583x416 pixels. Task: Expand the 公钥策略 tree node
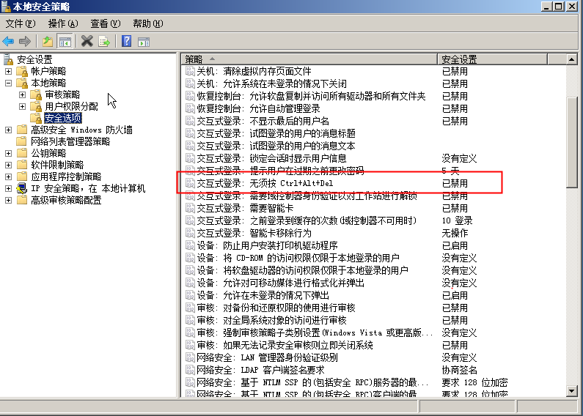9,153
